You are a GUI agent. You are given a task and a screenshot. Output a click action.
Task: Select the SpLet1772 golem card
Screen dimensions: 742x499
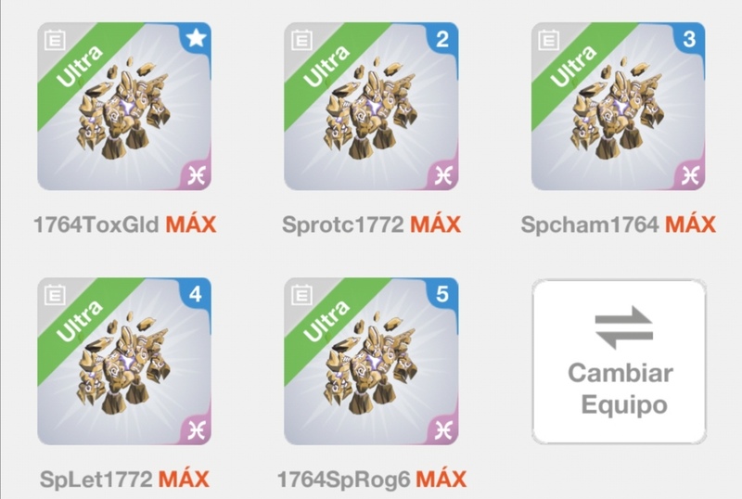tap(124, 361)
